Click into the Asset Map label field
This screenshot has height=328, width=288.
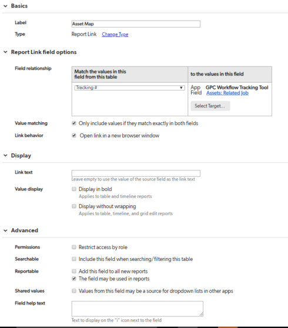click(x=136, y=24)
